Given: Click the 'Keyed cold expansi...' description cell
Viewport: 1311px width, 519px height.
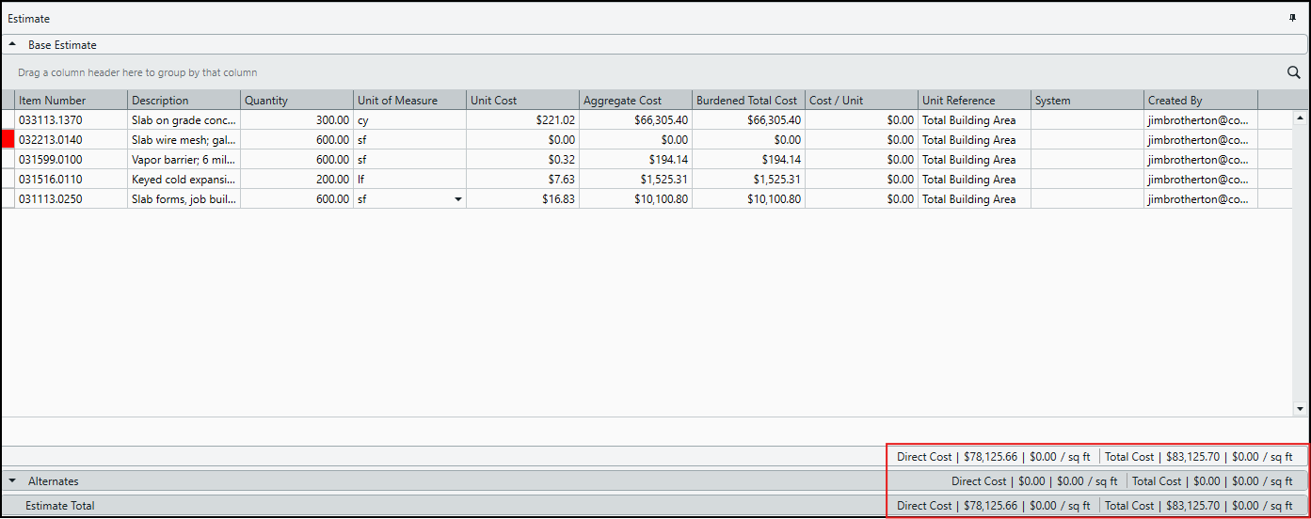Looking at the screenshot, I should (x=184, y=180).
